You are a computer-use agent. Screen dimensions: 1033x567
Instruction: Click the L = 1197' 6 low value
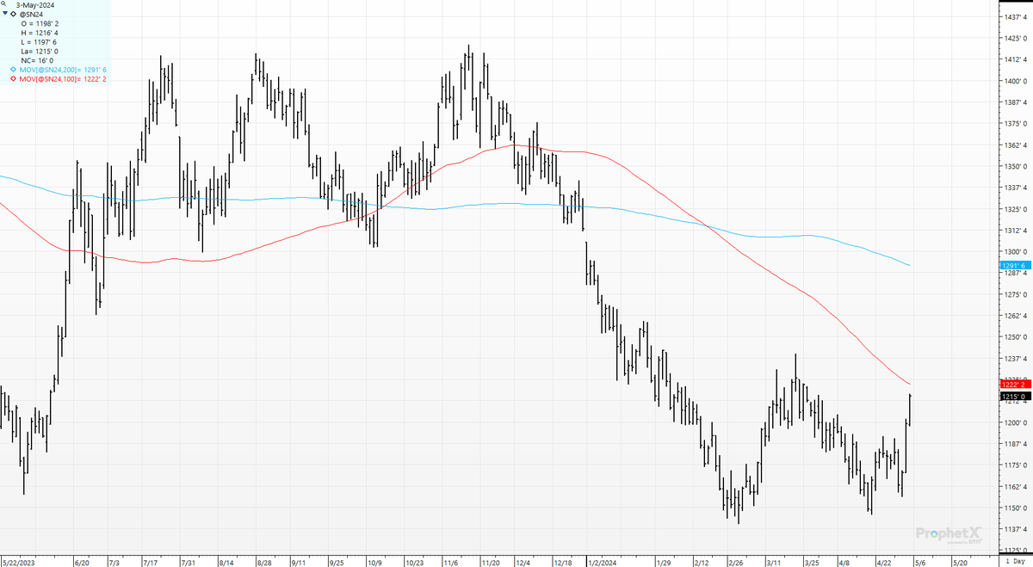[39, 42]
